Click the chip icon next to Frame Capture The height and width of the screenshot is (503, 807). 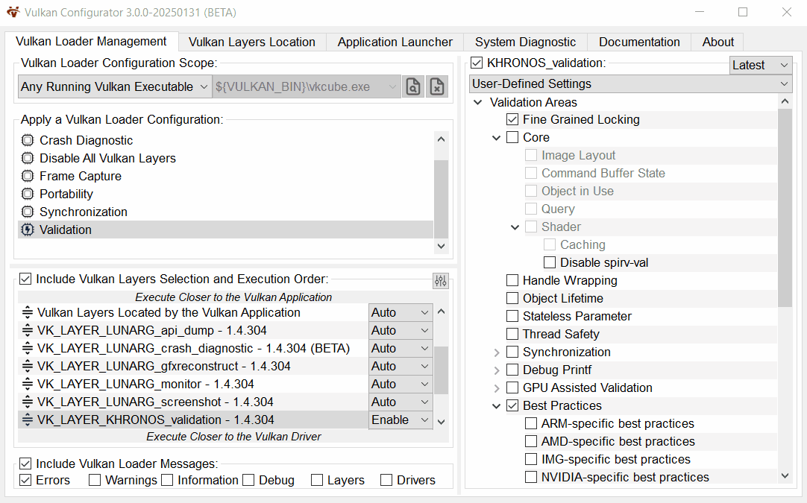28,176
